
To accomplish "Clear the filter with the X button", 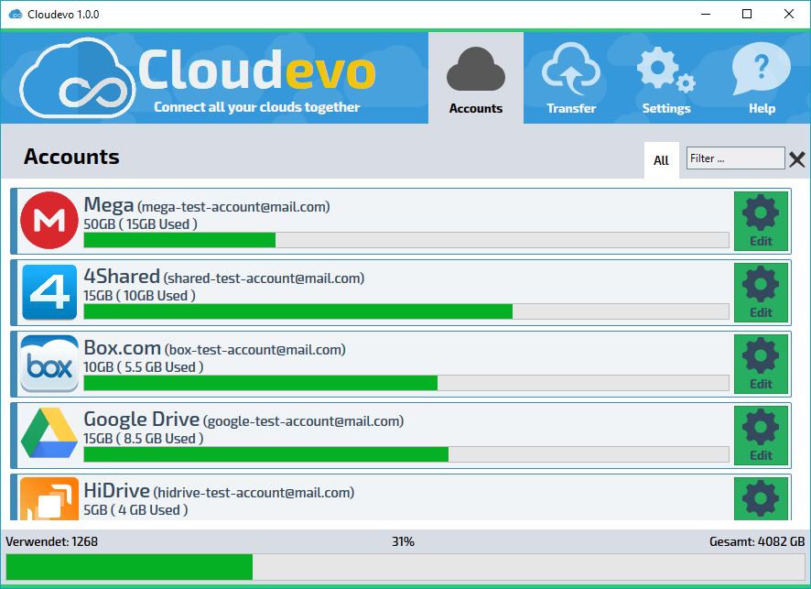I will (x=797, y=159).
